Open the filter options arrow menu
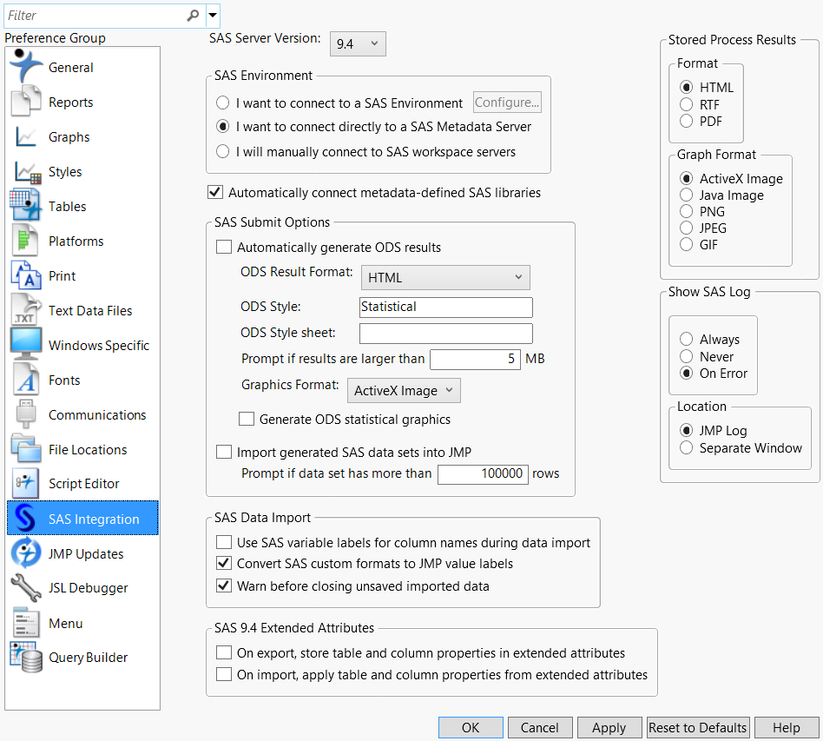Viewport: 823px width, 741px height. click(x=213, y=15)
